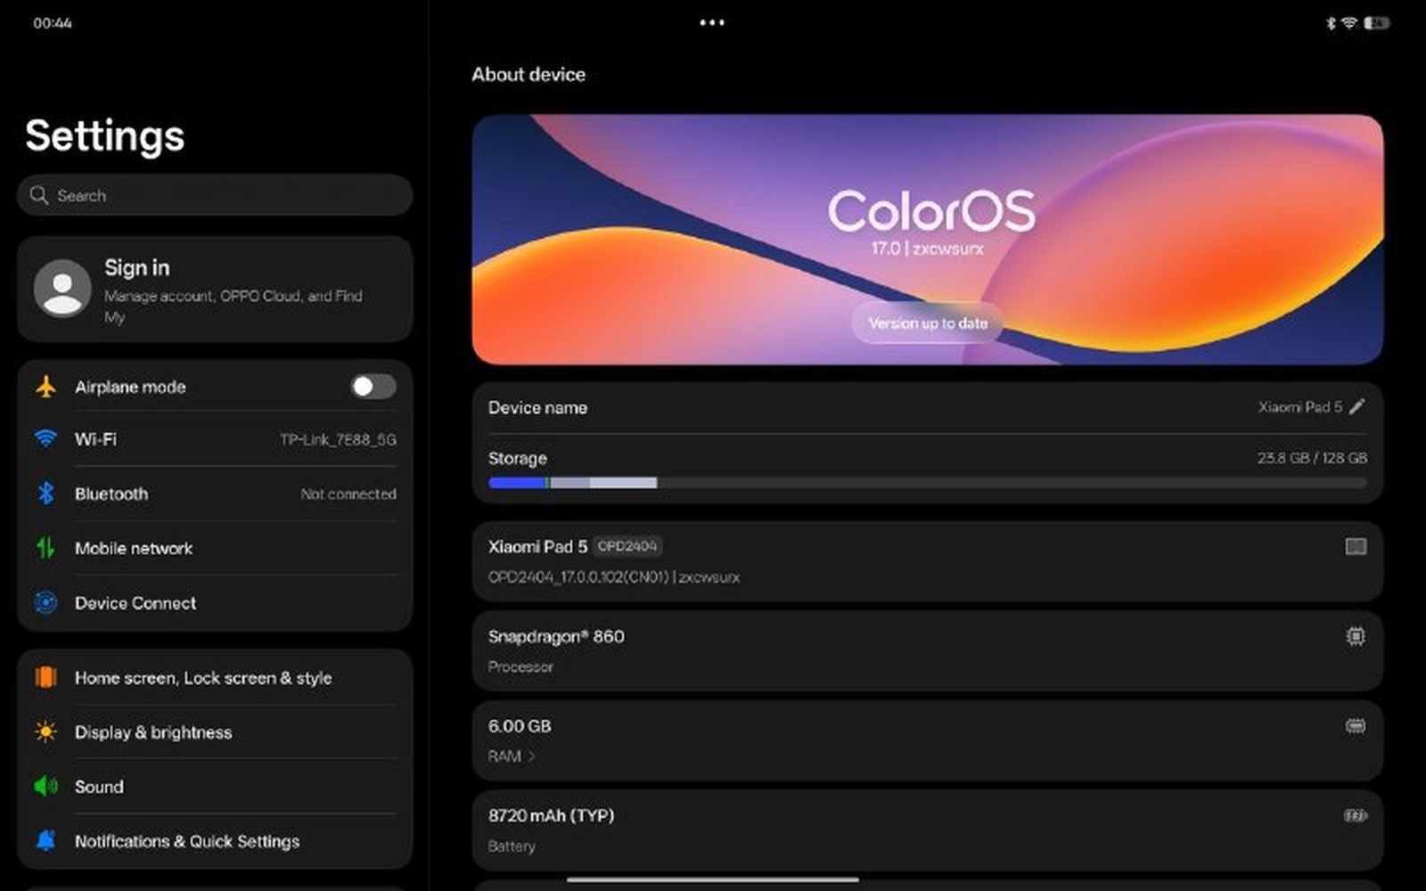Click the TP-Link_7E88_5G network name
The image size is (1426, 891).
(338, 439)
